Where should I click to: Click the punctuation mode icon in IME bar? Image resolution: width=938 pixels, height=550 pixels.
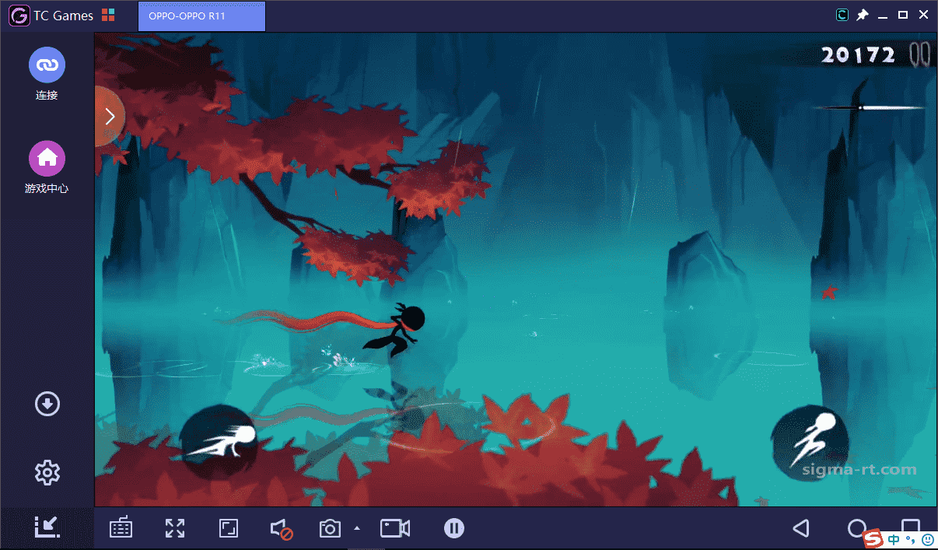[910, 540]
